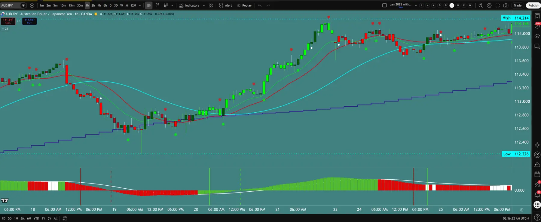Open the quick search icon
The image size is (541, 222).
(481, 5)
